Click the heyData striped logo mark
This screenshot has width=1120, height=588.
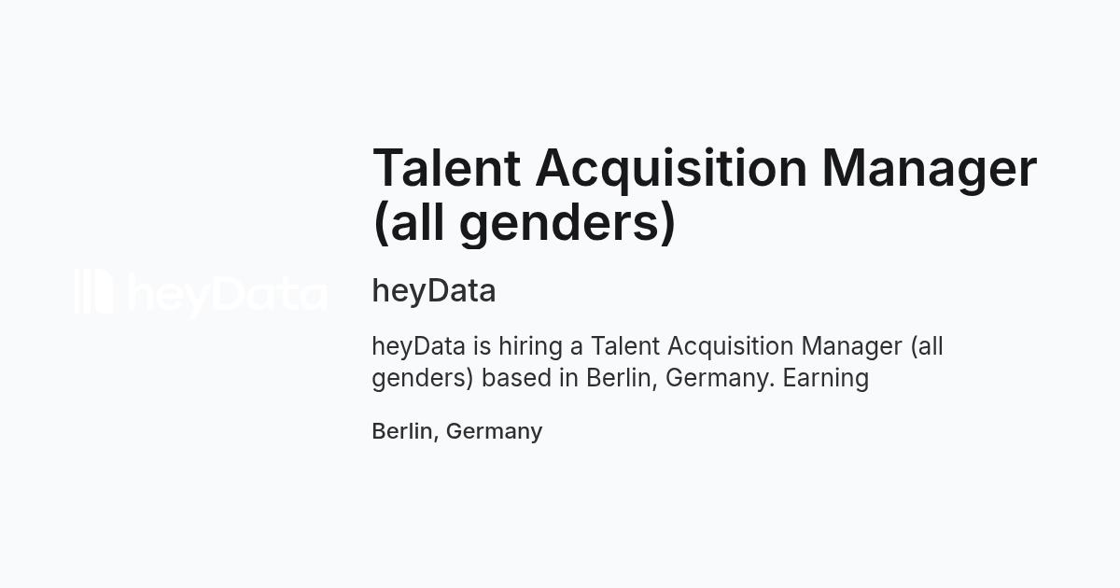(93, 291)
